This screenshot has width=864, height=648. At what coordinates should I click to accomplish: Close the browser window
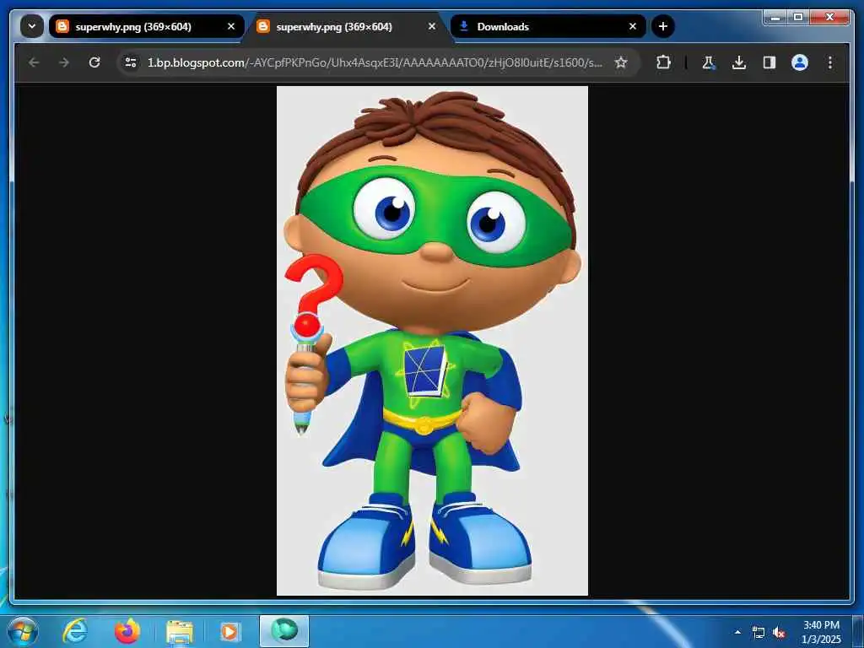coord(830,17)
